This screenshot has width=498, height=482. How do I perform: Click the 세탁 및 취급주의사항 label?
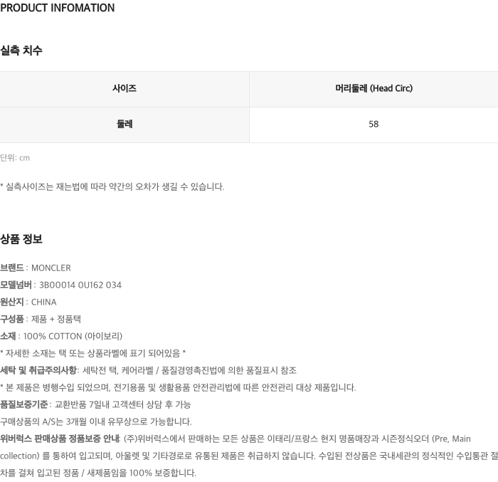pos(38,370)
